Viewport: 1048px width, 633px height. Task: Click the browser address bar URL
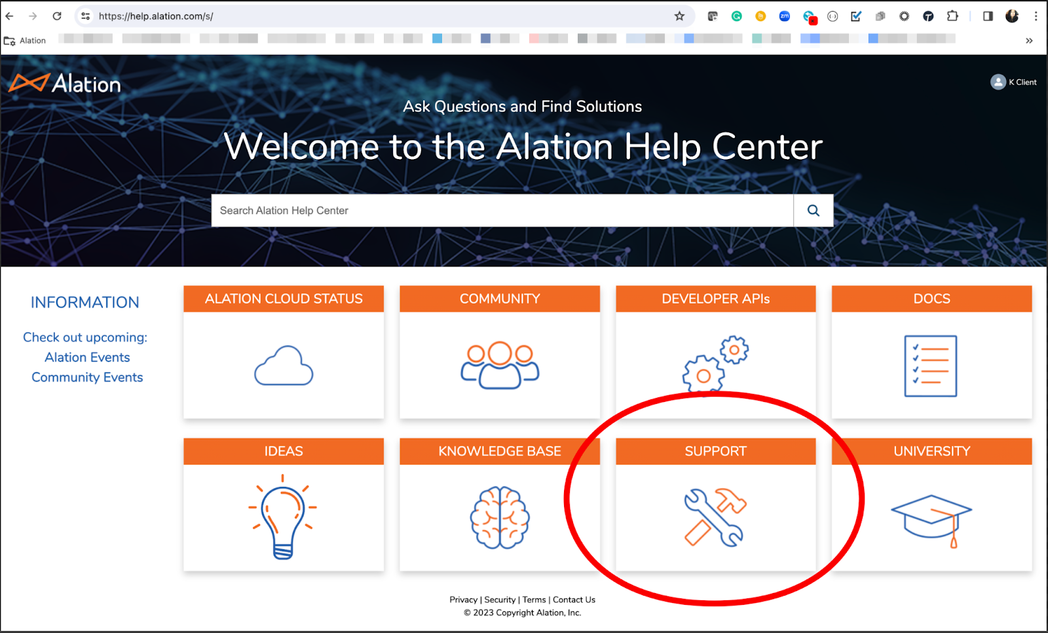156,16
